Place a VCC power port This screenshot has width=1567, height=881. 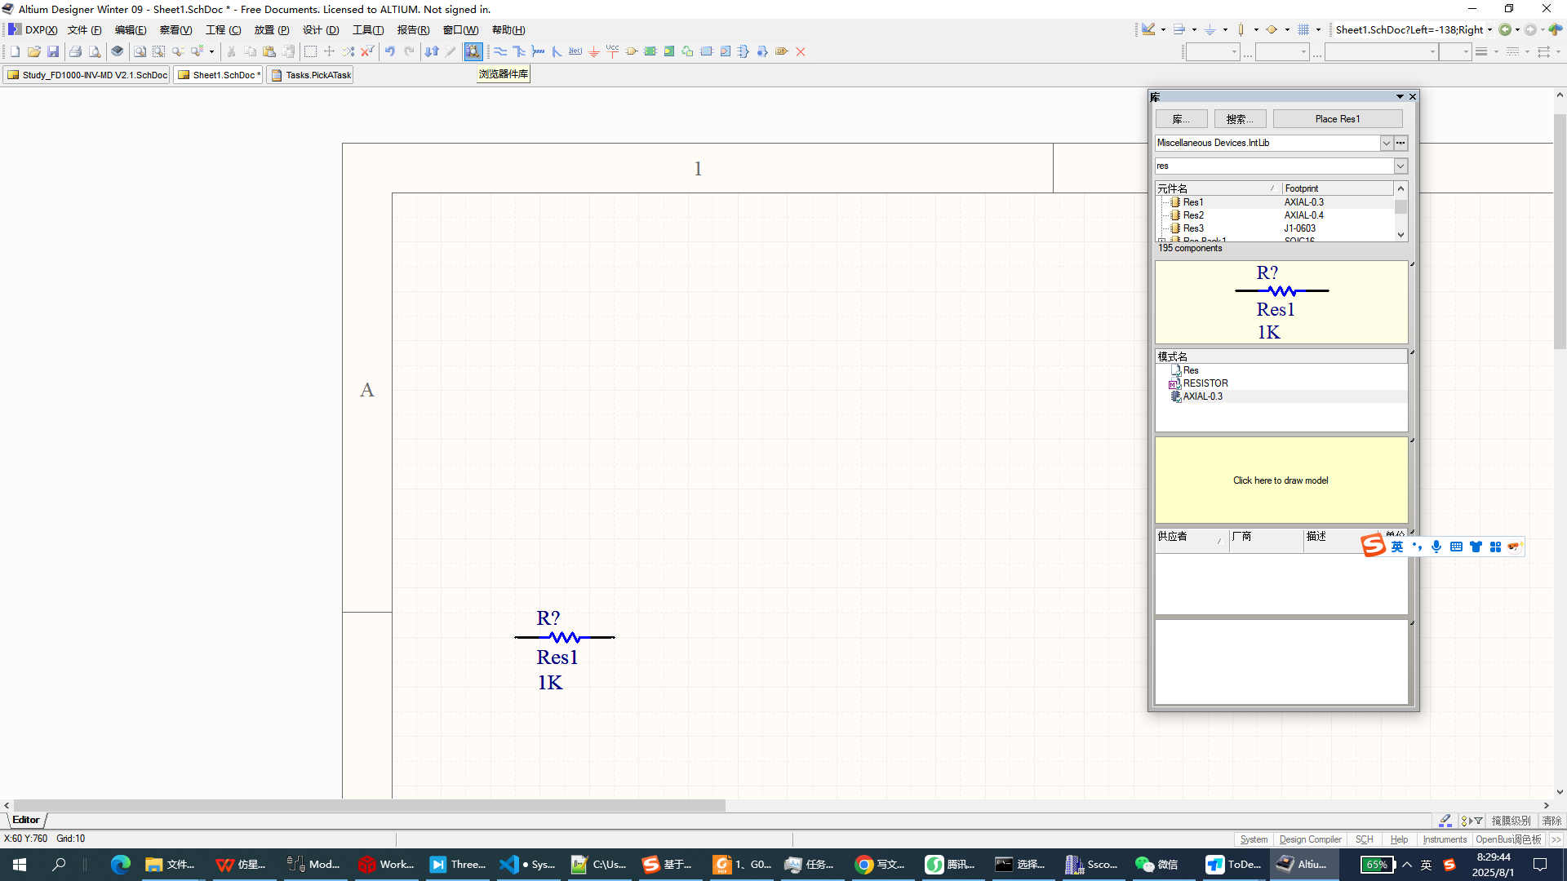[x=612, y=51]
